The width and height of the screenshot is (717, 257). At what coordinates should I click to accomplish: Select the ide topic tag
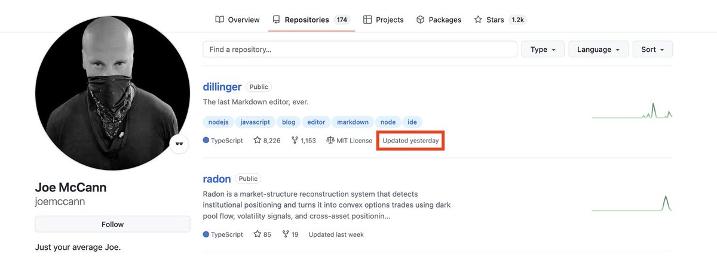coord(412,122)
